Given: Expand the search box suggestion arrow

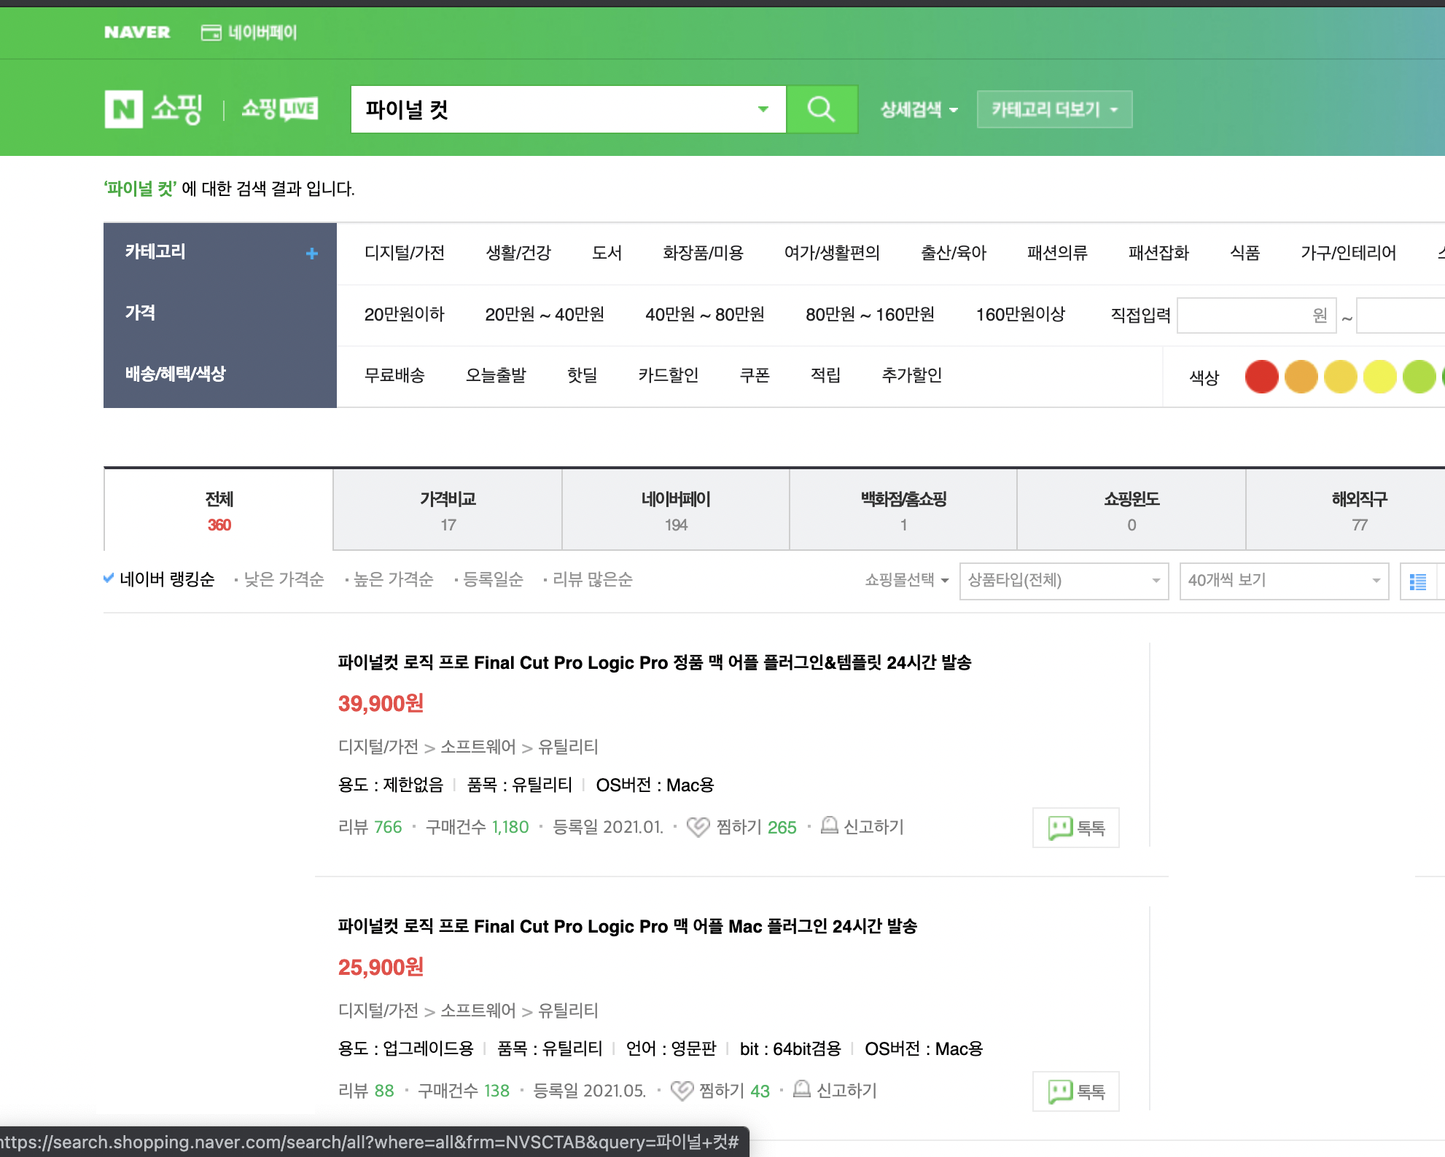Looking at the screenshot, I should coord(763,109).
